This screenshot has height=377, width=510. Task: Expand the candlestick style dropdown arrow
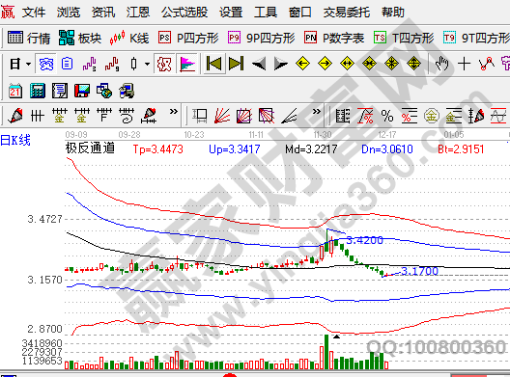pos(147,64)
